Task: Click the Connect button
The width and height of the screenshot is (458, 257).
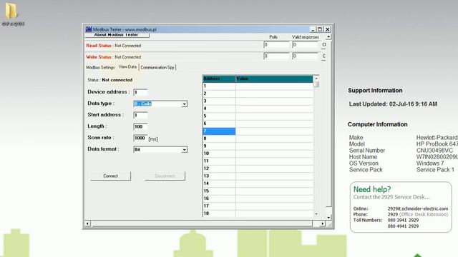Action: (110, 176)
